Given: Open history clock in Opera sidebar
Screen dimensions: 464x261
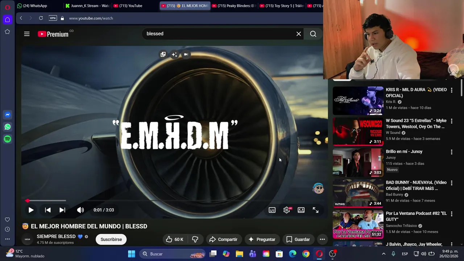Looking at the screenshot, I should click(7, 229).
